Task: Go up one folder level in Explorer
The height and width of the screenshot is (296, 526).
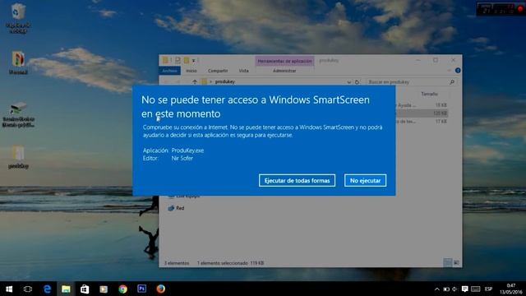Action: pyautogui.click(x=195, y=81)
